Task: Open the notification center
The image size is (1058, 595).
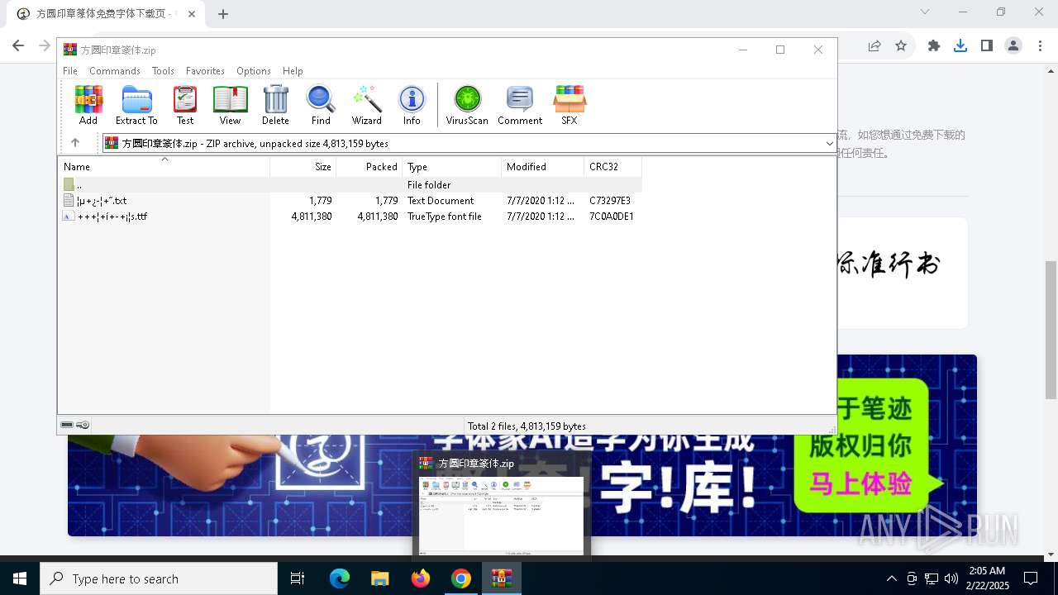Action: [1031, 578]
